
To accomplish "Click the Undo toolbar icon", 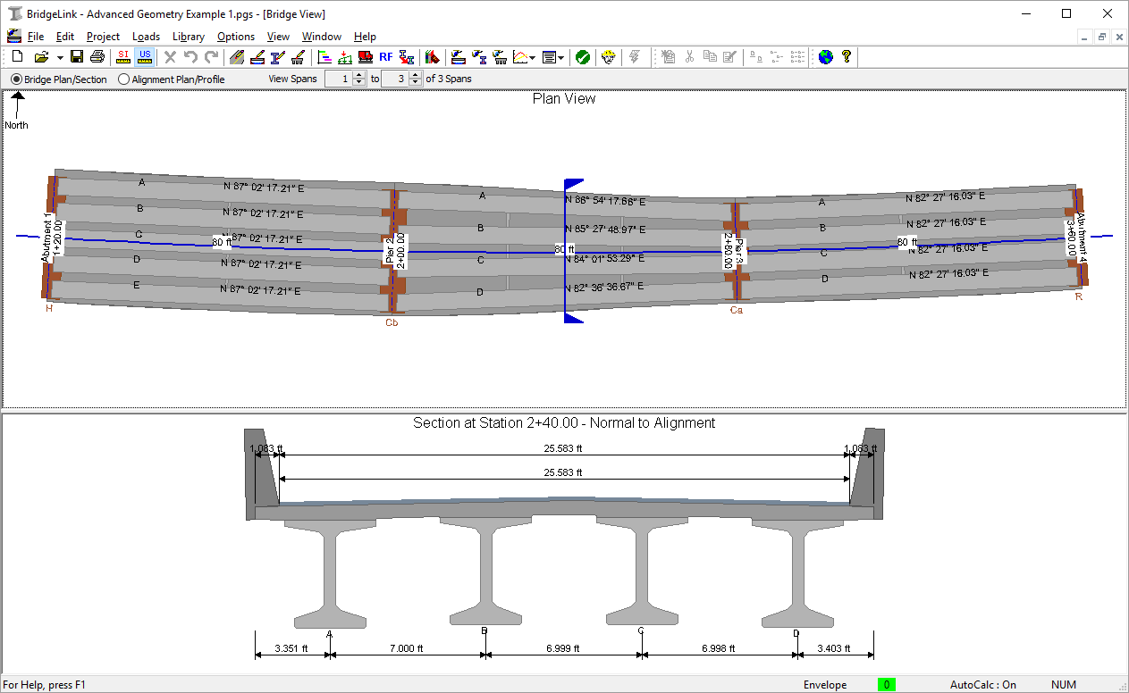I will pos(190,56).
